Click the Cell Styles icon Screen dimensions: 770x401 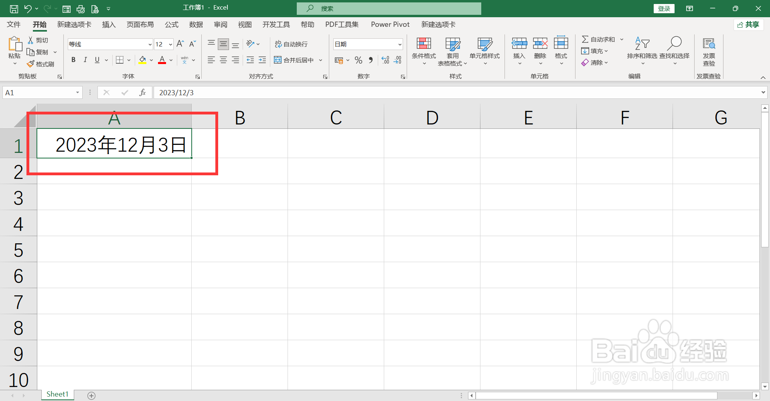[484, 44]
